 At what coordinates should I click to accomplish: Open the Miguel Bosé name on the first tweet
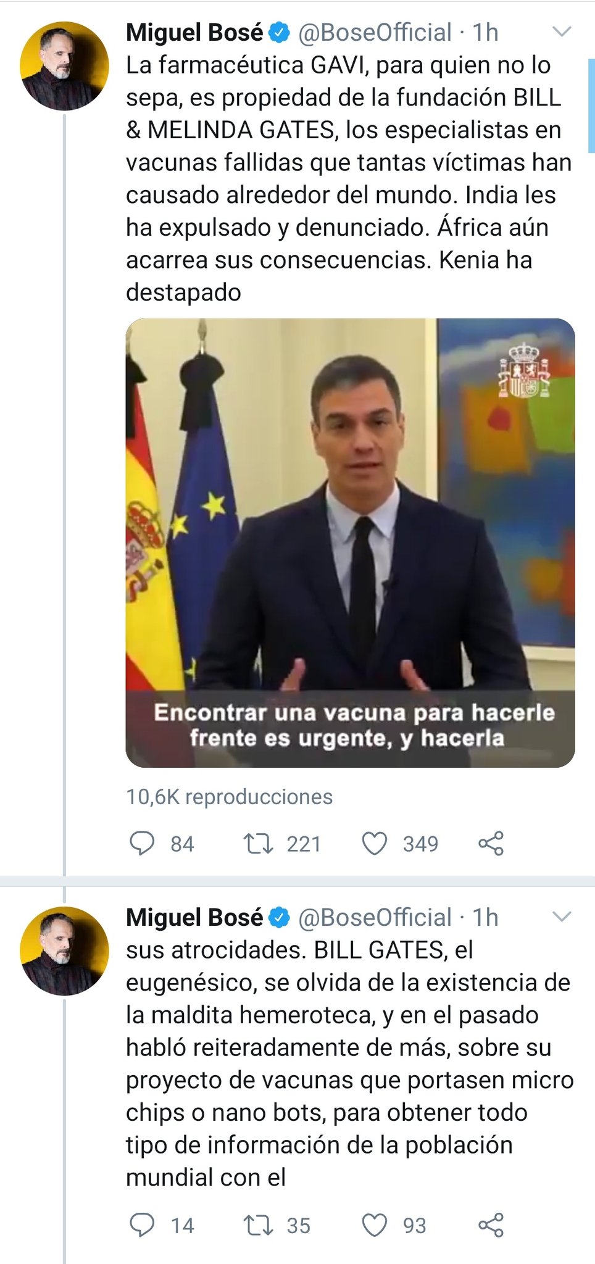coord(194,33)
